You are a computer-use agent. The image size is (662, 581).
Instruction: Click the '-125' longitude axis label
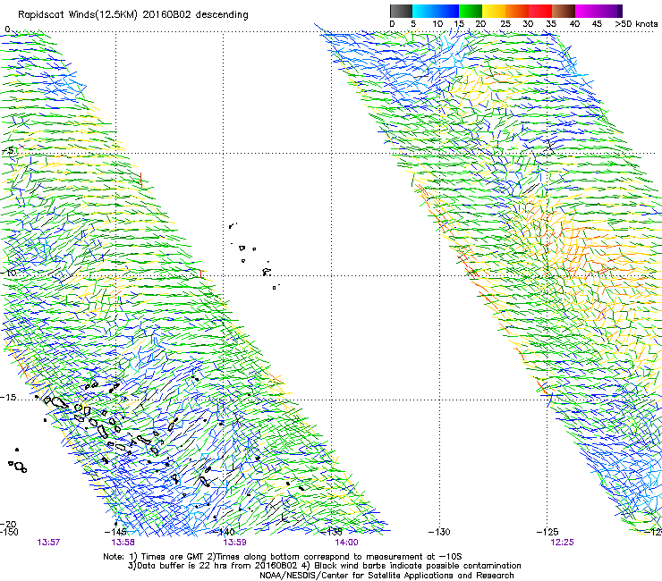[x=547, y=532]
